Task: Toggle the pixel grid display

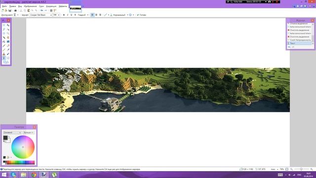Action: point(51,10)
